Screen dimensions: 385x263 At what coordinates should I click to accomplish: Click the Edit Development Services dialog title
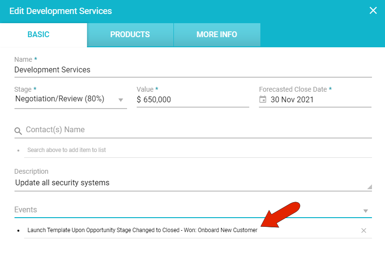[61, 11]
